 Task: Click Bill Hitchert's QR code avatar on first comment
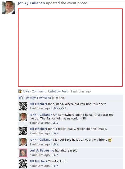[x=23, y=106]
